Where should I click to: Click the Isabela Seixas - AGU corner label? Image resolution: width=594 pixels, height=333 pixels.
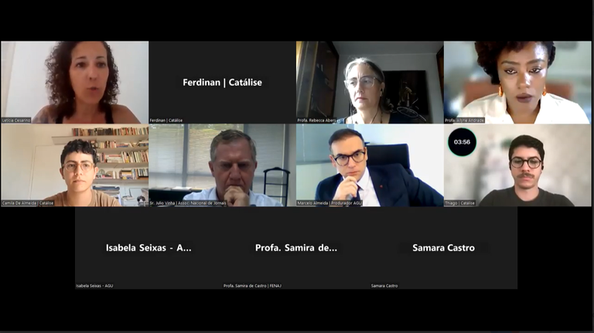pos(94,286)
